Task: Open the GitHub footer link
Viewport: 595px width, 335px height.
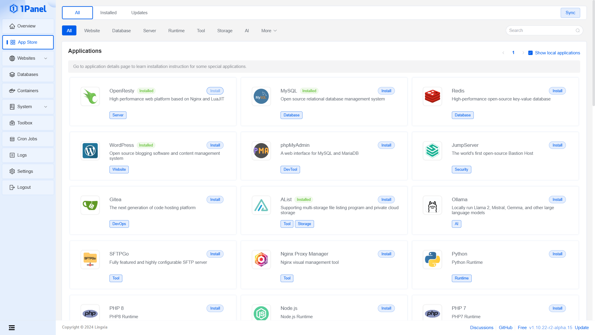Action: [x=505, y=327]
